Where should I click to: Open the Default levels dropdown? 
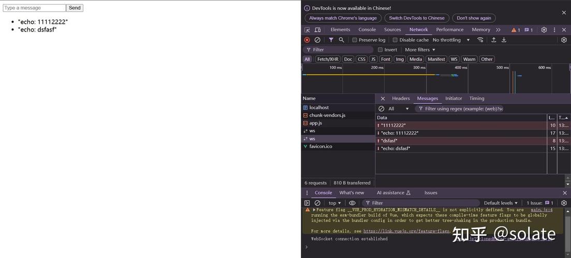coord(501,203)
